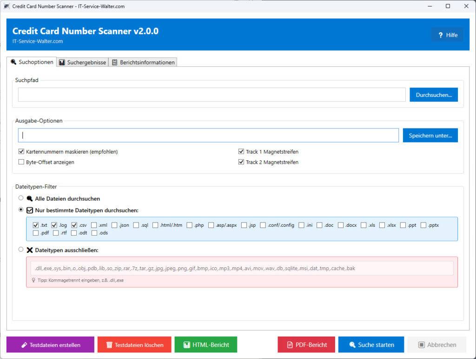This screenshot has height=359, width=476.
Task: Click inside the Suchpfad input field
Action: click(x=209, y=95)
